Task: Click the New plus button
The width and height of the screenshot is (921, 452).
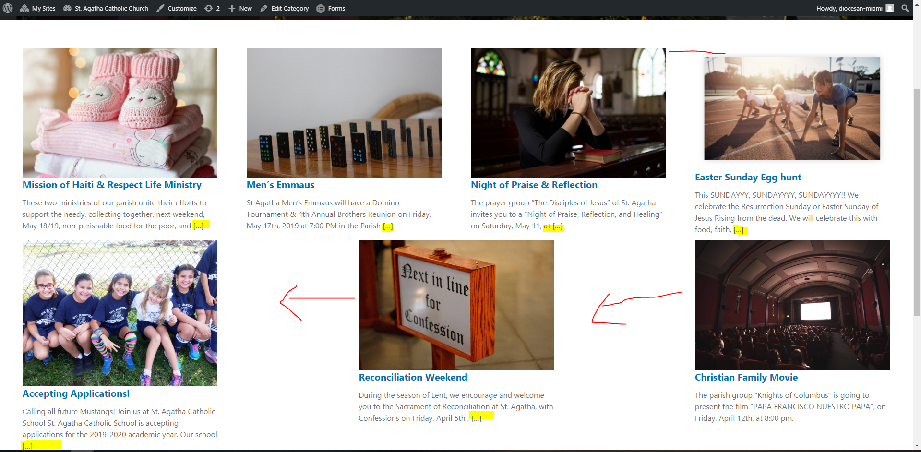Action: [x=240, y=8]
